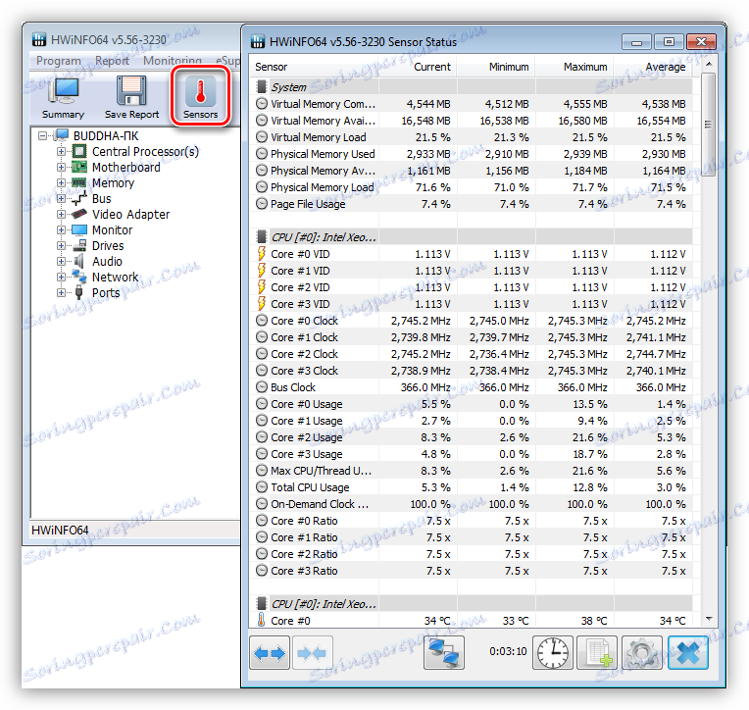
Task: Click scrollbar up arrow in sensor list
Action: click(x=709, y=65)
